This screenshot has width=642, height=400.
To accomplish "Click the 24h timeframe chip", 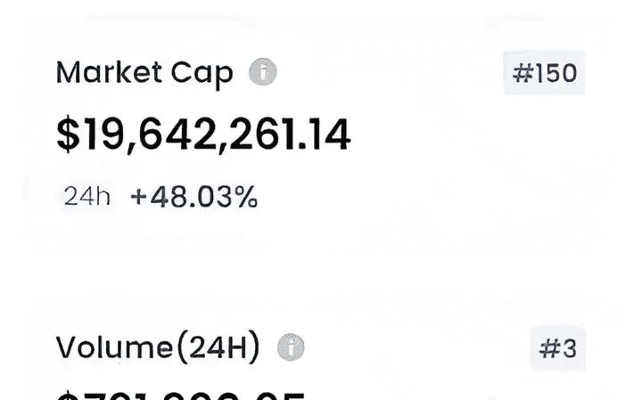I will [x=86, y=197].
